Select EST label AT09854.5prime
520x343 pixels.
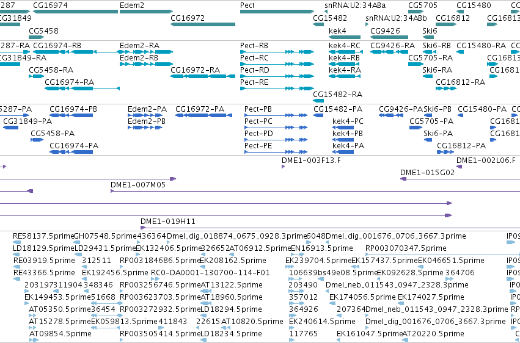(60, 334)
